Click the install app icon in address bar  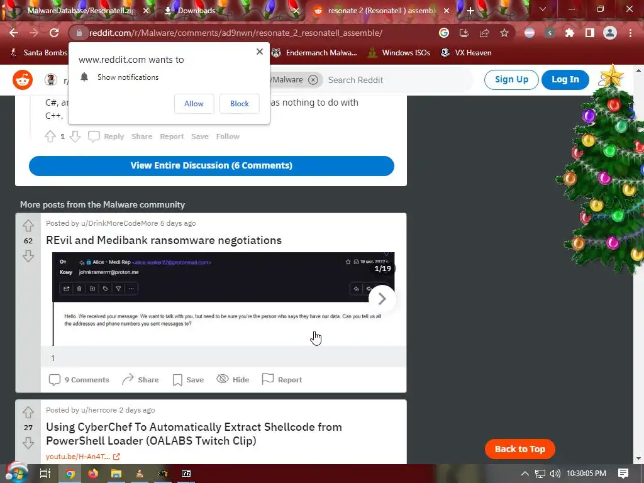pos(464,33)
